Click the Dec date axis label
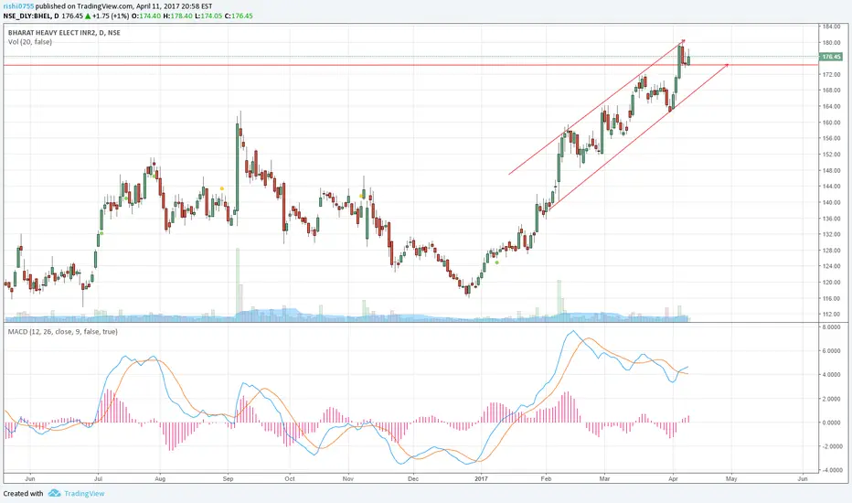The image size is (852, 503). (413, 479)
